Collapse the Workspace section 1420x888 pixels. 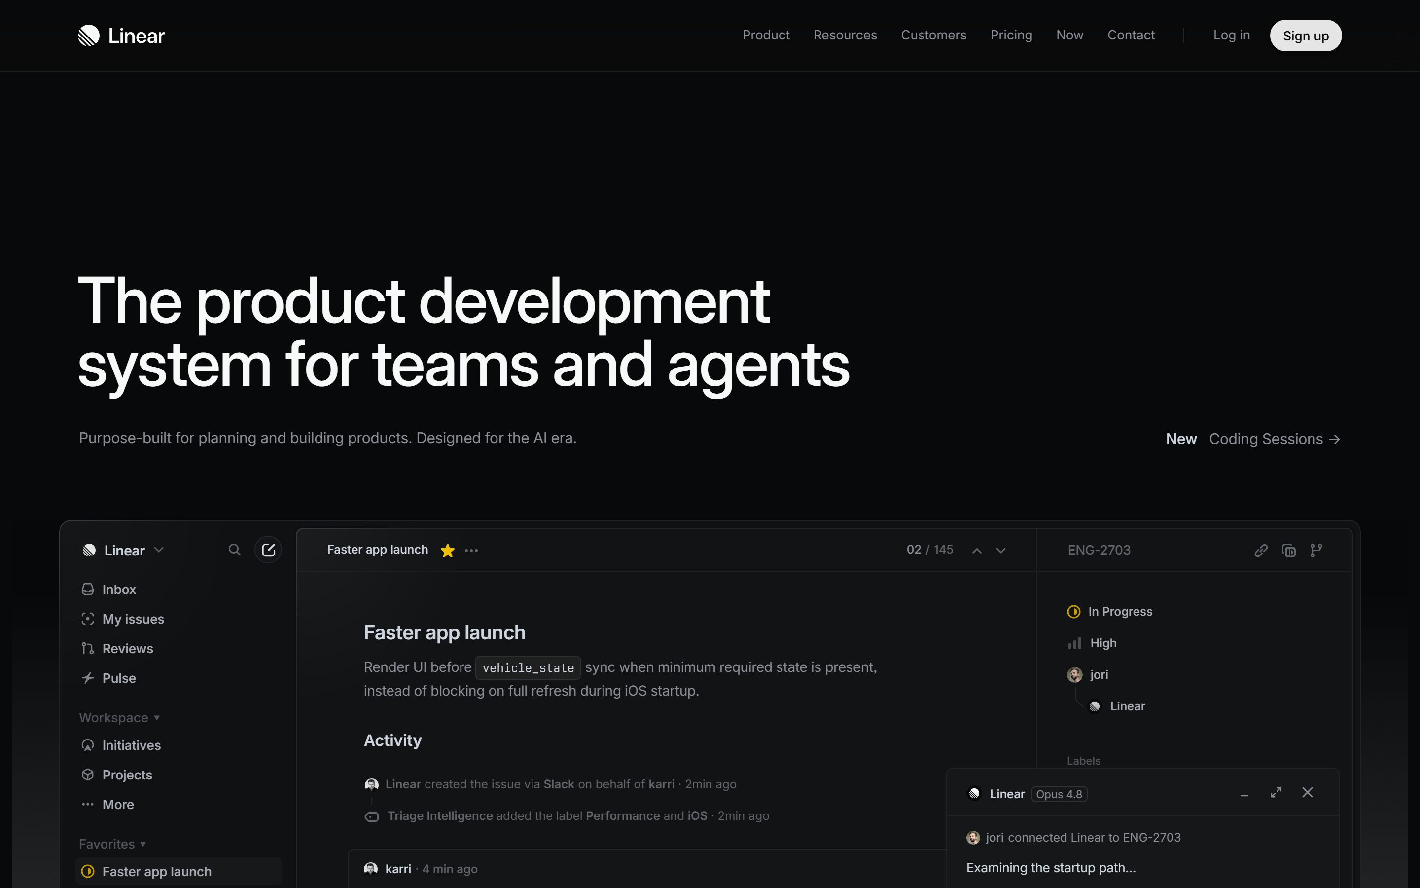[x=120, y=718]
